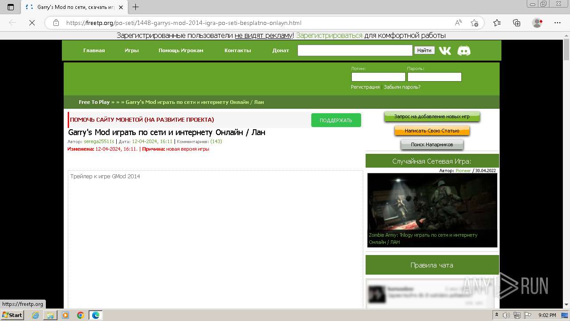Click the browser back arrow
This screenshot has width=570, height=321.
click(12, 23)
